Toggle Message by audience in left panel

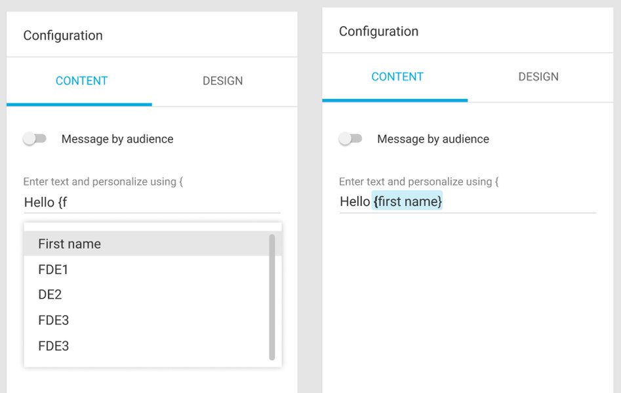point(35,139)
